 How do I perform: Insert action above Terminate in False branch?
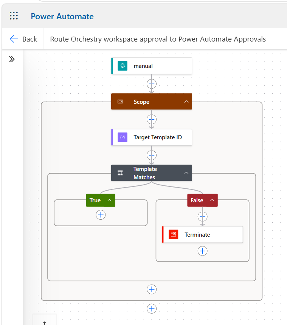202,217
